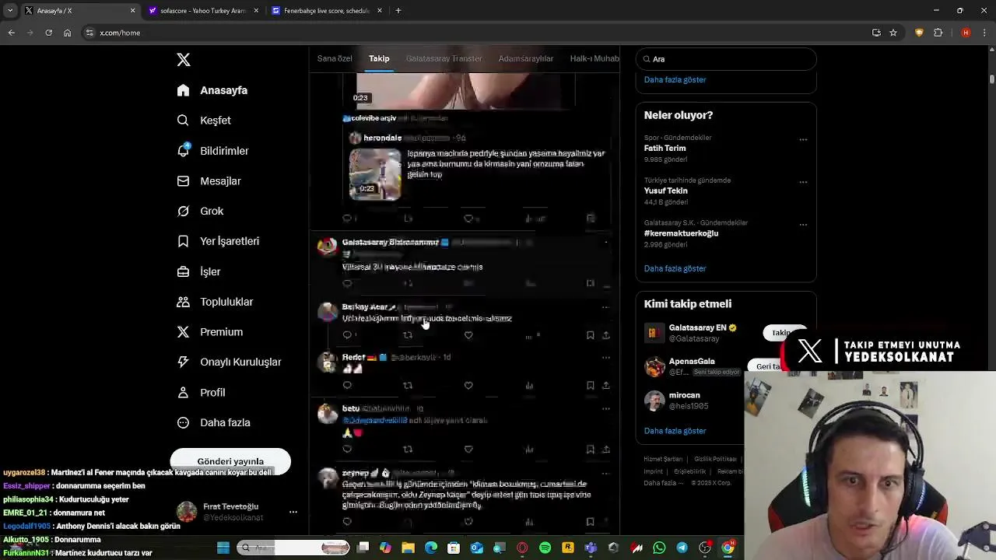Open Chrome extensions puzzle icon
The image size is (996, 560).
click(x=938, y=33)
